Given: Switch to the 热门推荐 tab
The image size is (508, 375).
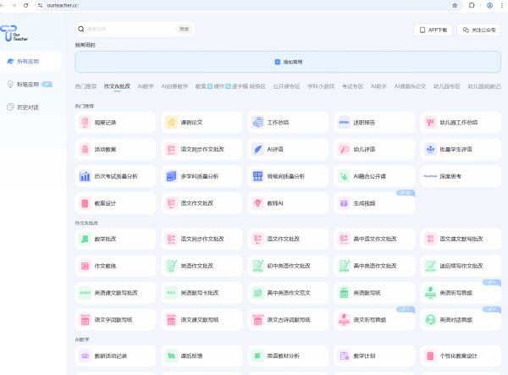Looking at the screenshot, I should click(x=86, y=86).
